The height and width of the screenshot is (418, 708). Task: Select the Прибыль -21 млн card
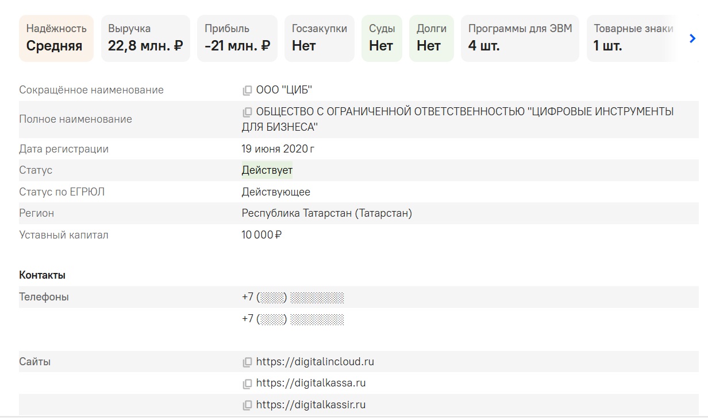(237, 38)
